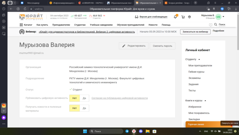Open File Explorer from the taskbar
The height and width of the screenshot is (135, 239).
coord(148,131)
